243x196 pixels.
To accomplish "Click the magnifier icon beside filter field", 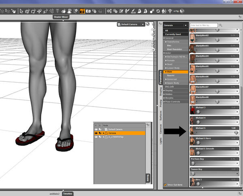I will click(221, 25).
